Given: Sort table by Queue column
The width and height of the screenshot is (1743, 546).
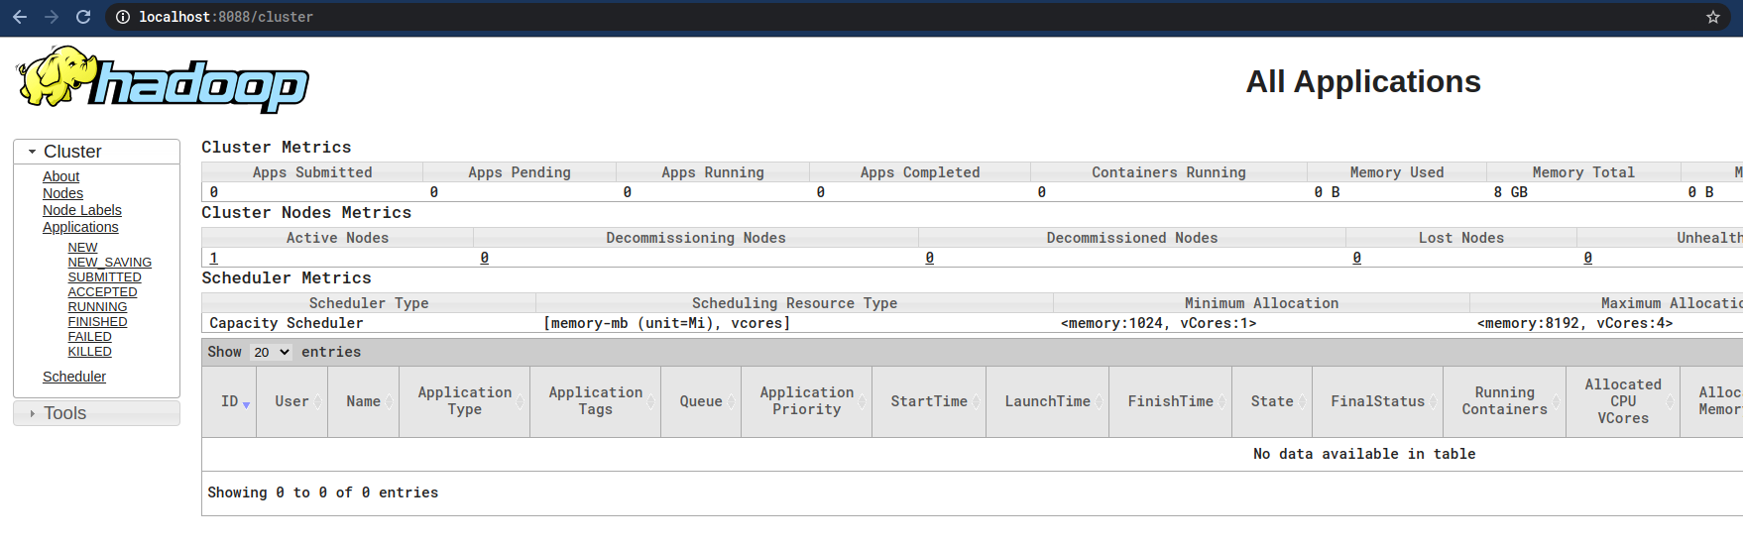Looking at the screenshot, I should pyautogui.click(x=701, y=401).
